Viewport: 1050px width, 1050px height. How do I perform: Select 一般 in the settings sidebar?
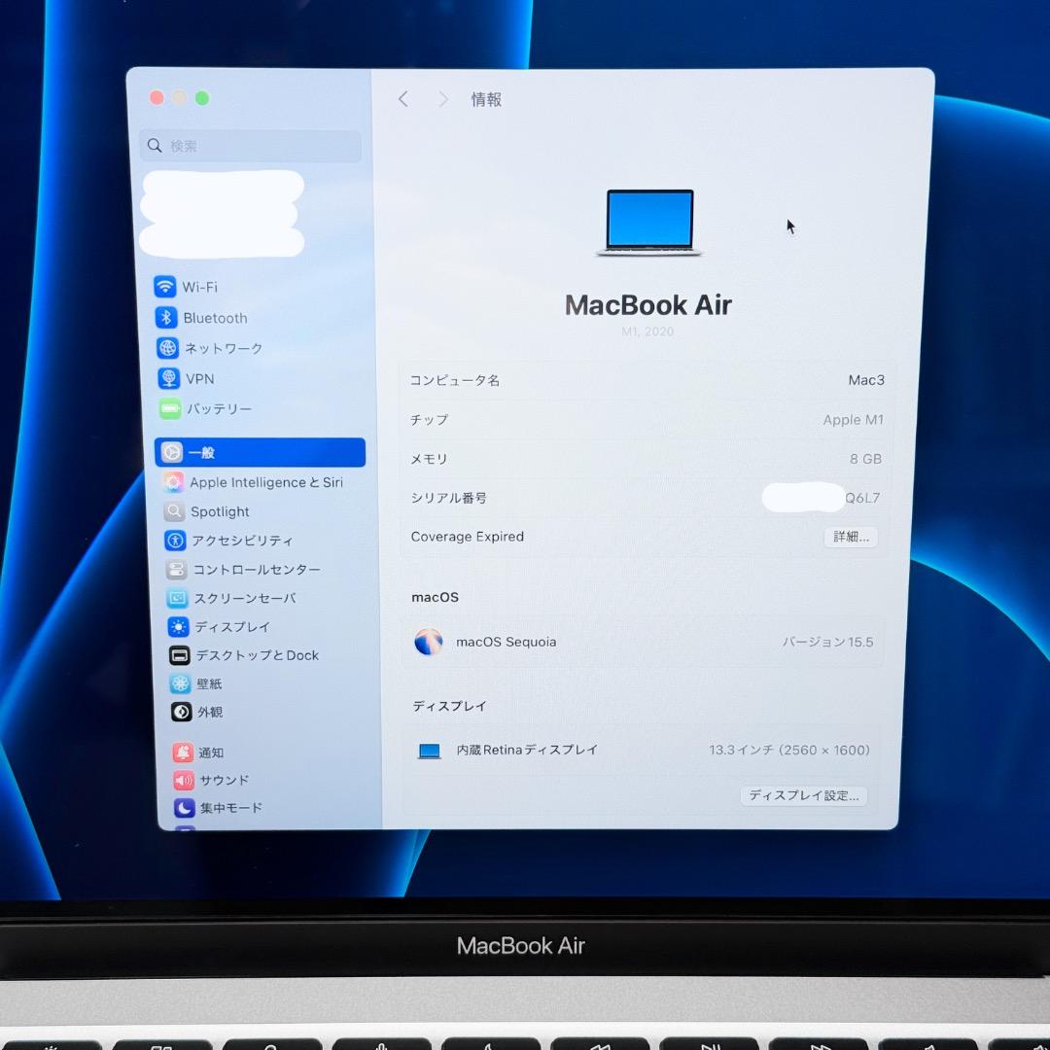(260, 452)
